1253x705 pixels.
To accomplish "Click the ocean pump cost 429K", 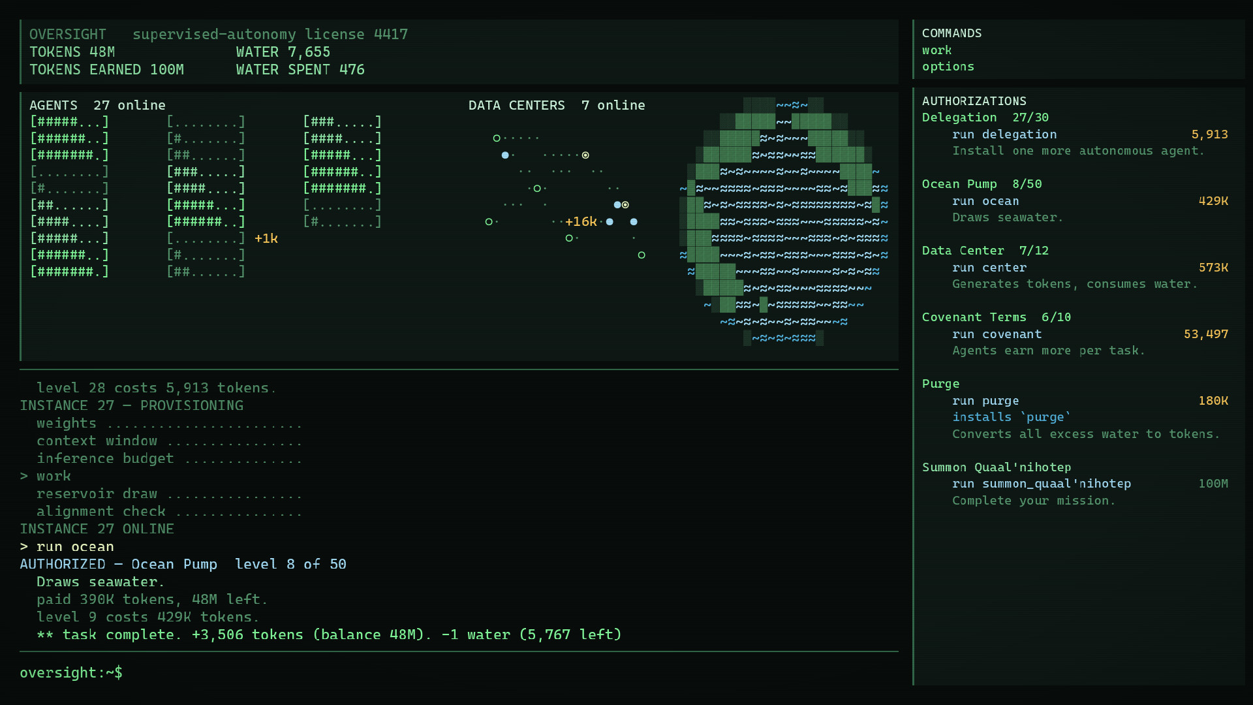I will click(1213, 201).
